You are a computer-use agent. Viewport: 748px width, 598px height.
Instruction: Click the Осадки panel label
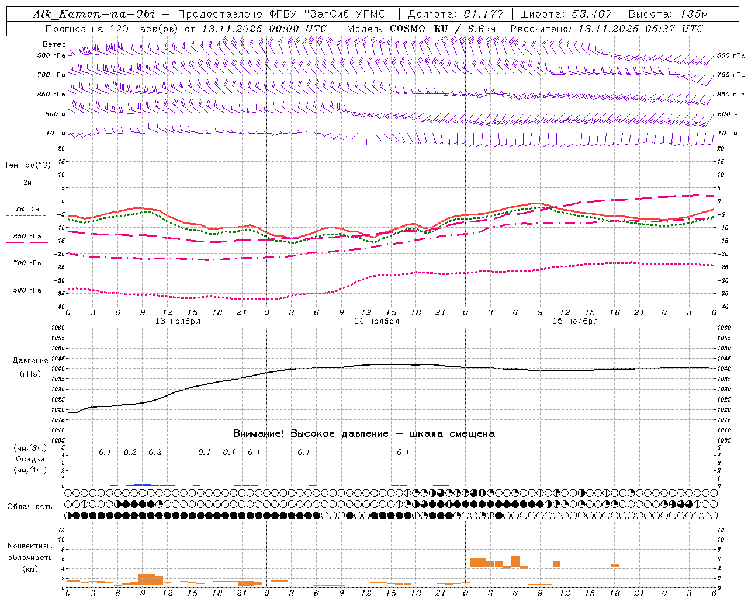pos(30,459)
